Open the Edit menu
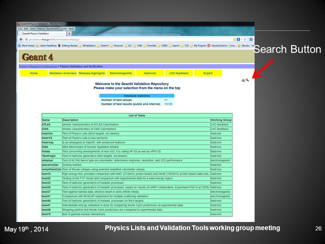This screenshot has width=325, height=244. click(26, 28)
